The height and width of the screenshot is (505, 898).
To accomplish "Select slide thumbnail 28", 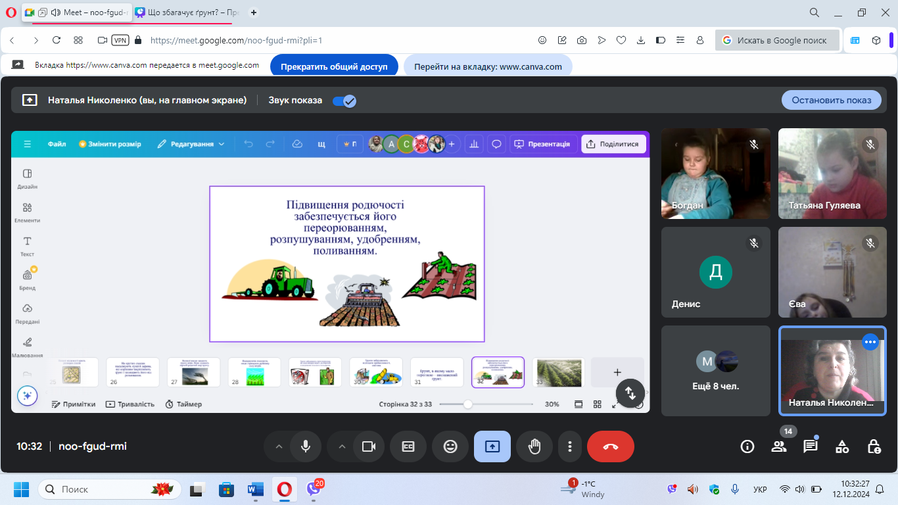I will pyautogui.click(x=254, y=372).
